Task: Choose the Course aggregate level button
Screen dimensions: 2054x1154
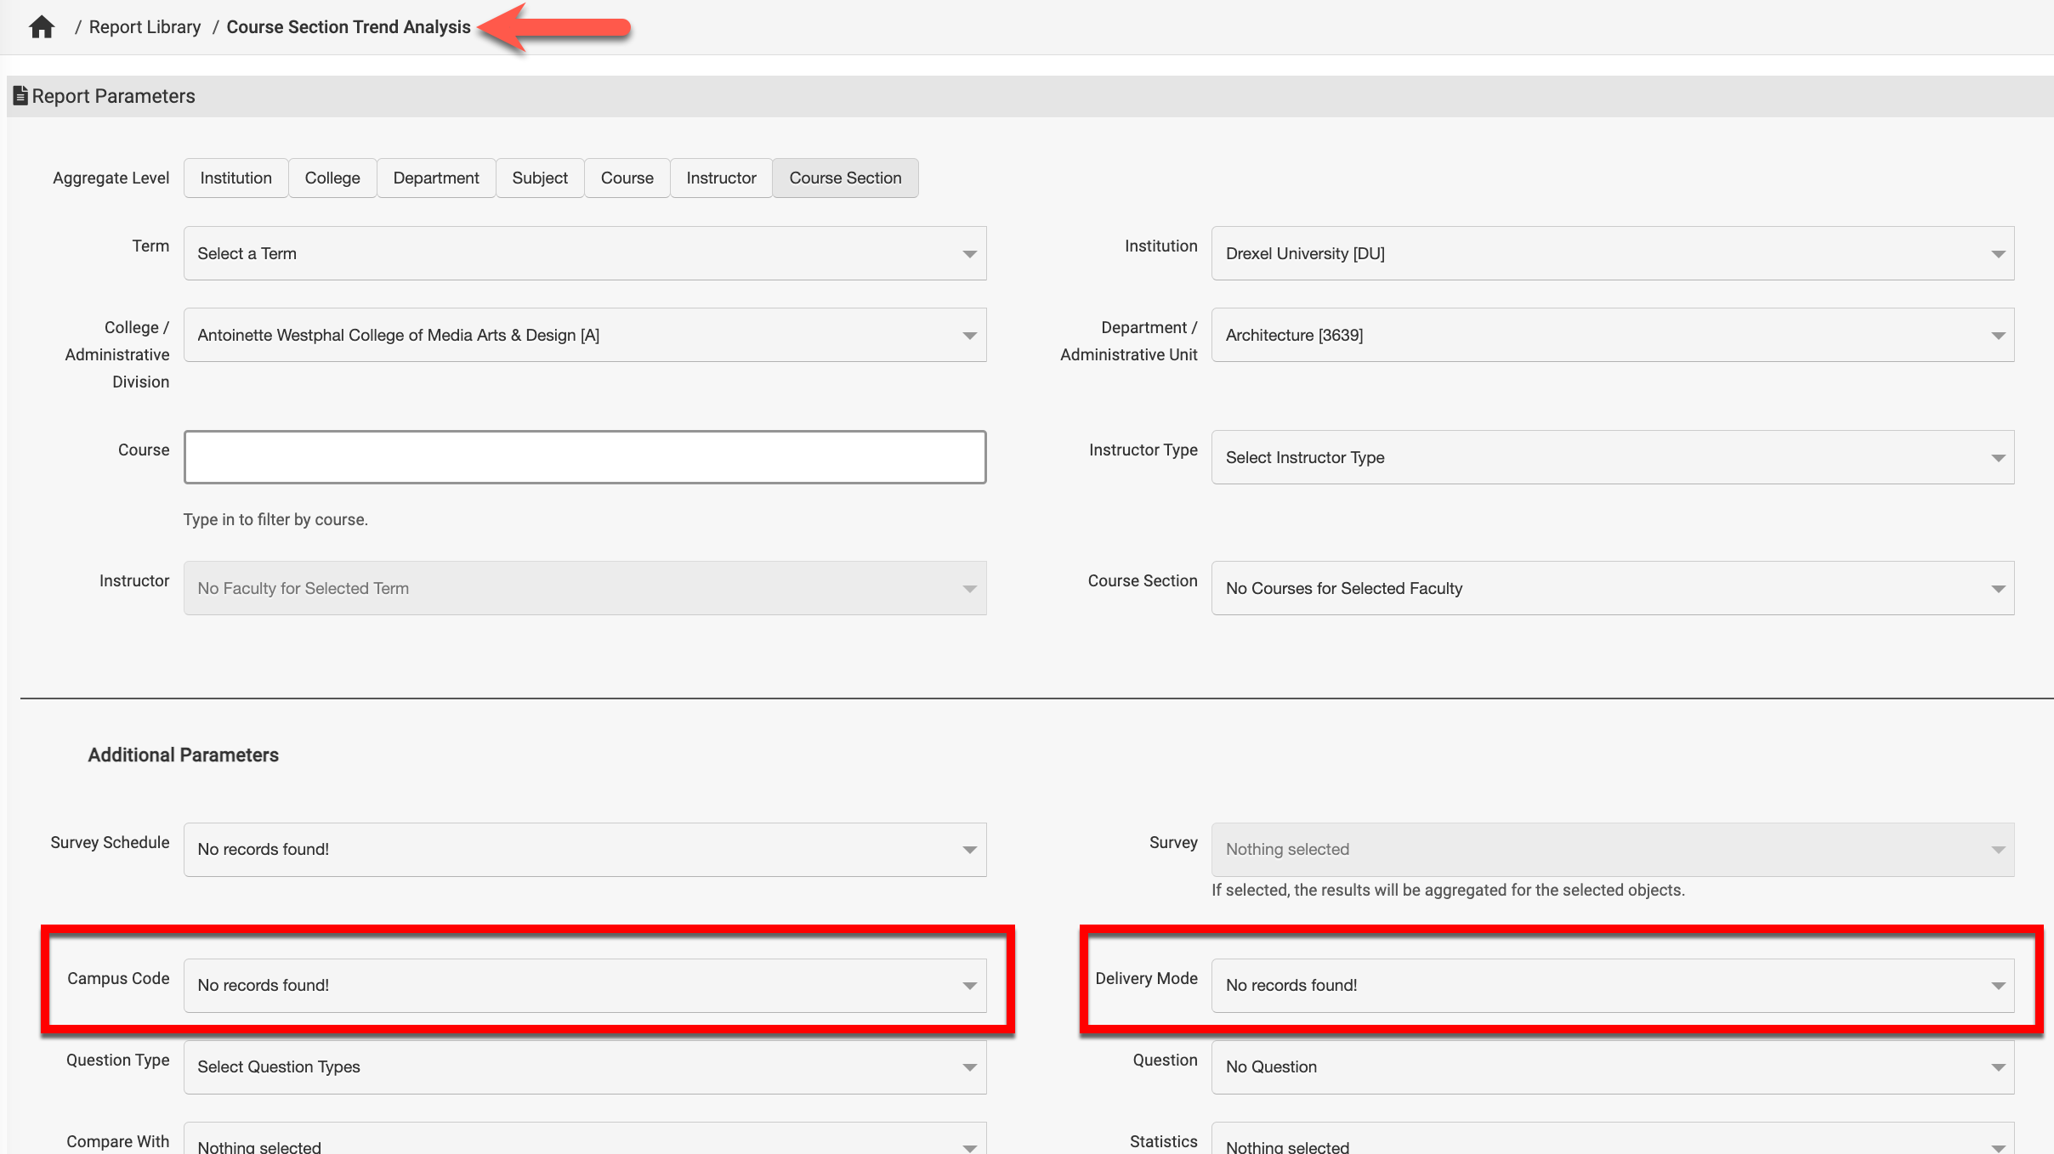Action: click(x=627, y=178)
